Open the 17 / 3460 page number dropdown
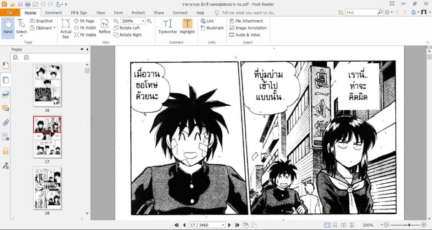Viewport: 432px width, 230px height. [223, 225]
